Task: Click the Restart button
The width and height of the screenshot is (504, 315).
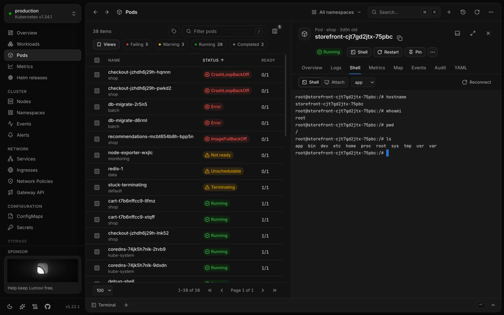Action: coord(388,52)
